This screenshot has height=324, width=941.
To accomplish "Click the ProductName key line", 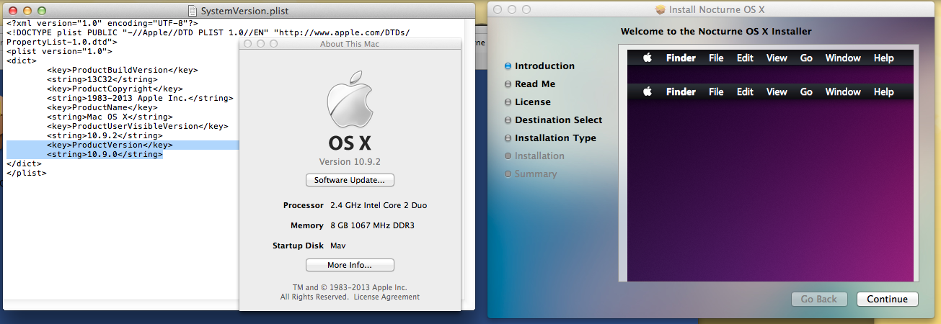I will pyautogui.click(x=102, y=107).
